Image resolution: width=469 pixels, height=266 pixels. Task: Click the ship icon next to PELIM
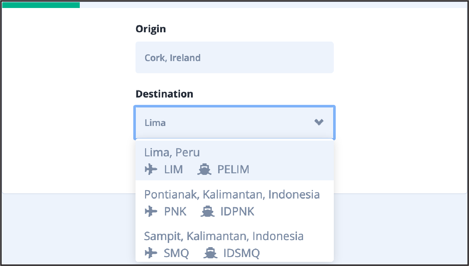tap(204, 169)
